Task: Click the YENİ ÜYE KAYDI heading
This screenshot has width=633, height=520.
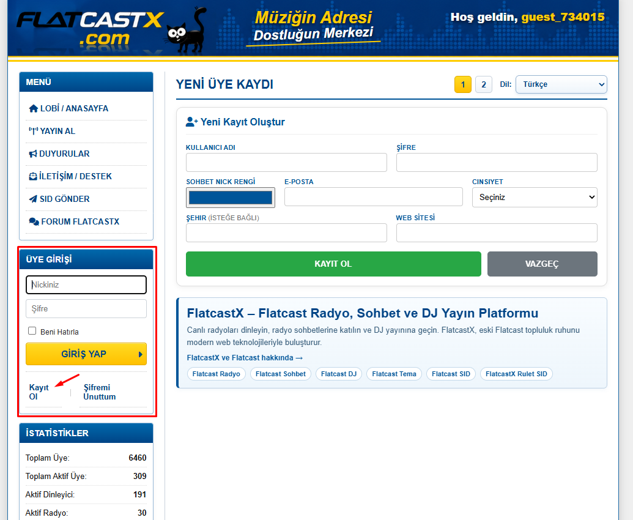Action: point(224,84)
